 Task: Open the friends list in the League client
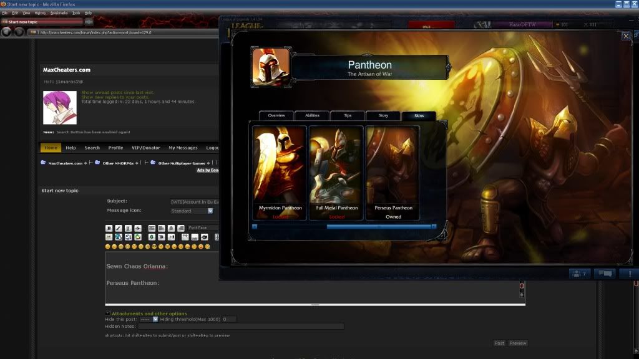[578, 273]
